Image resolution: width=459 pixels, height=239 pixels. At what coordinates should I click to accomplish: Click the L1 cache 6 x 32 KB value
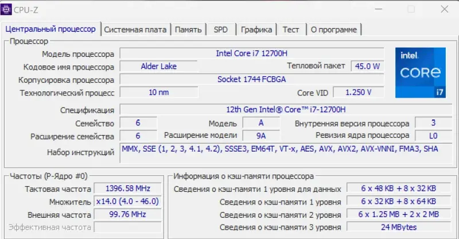(399, 202)
